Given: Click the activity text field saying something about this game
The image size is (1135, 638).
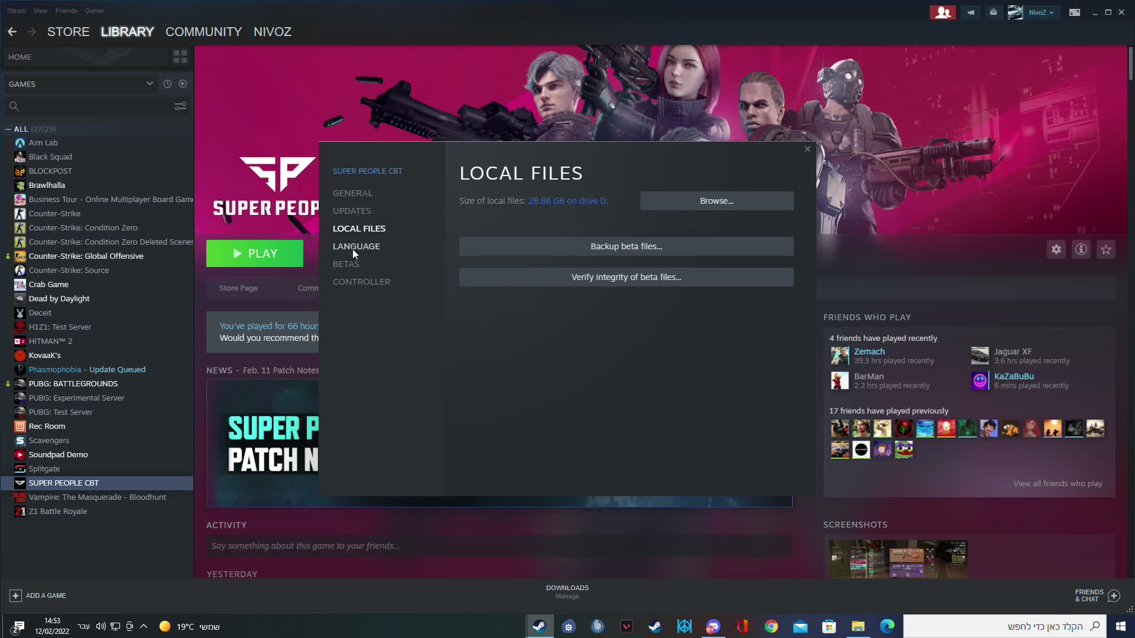Looking at the screenshot, I should 498,546.
